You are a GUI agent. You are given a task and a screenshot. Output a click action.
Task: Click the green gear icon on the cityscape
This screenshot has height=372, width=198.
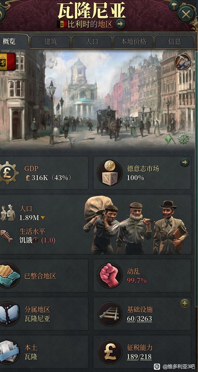point(183,139)
